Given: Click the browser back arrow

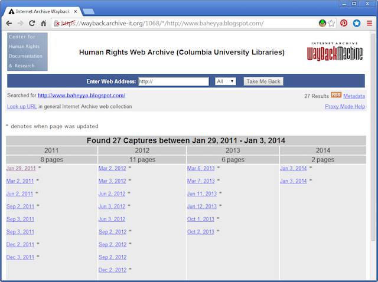Looking at the screenshot, I should [x=9, y=24].
